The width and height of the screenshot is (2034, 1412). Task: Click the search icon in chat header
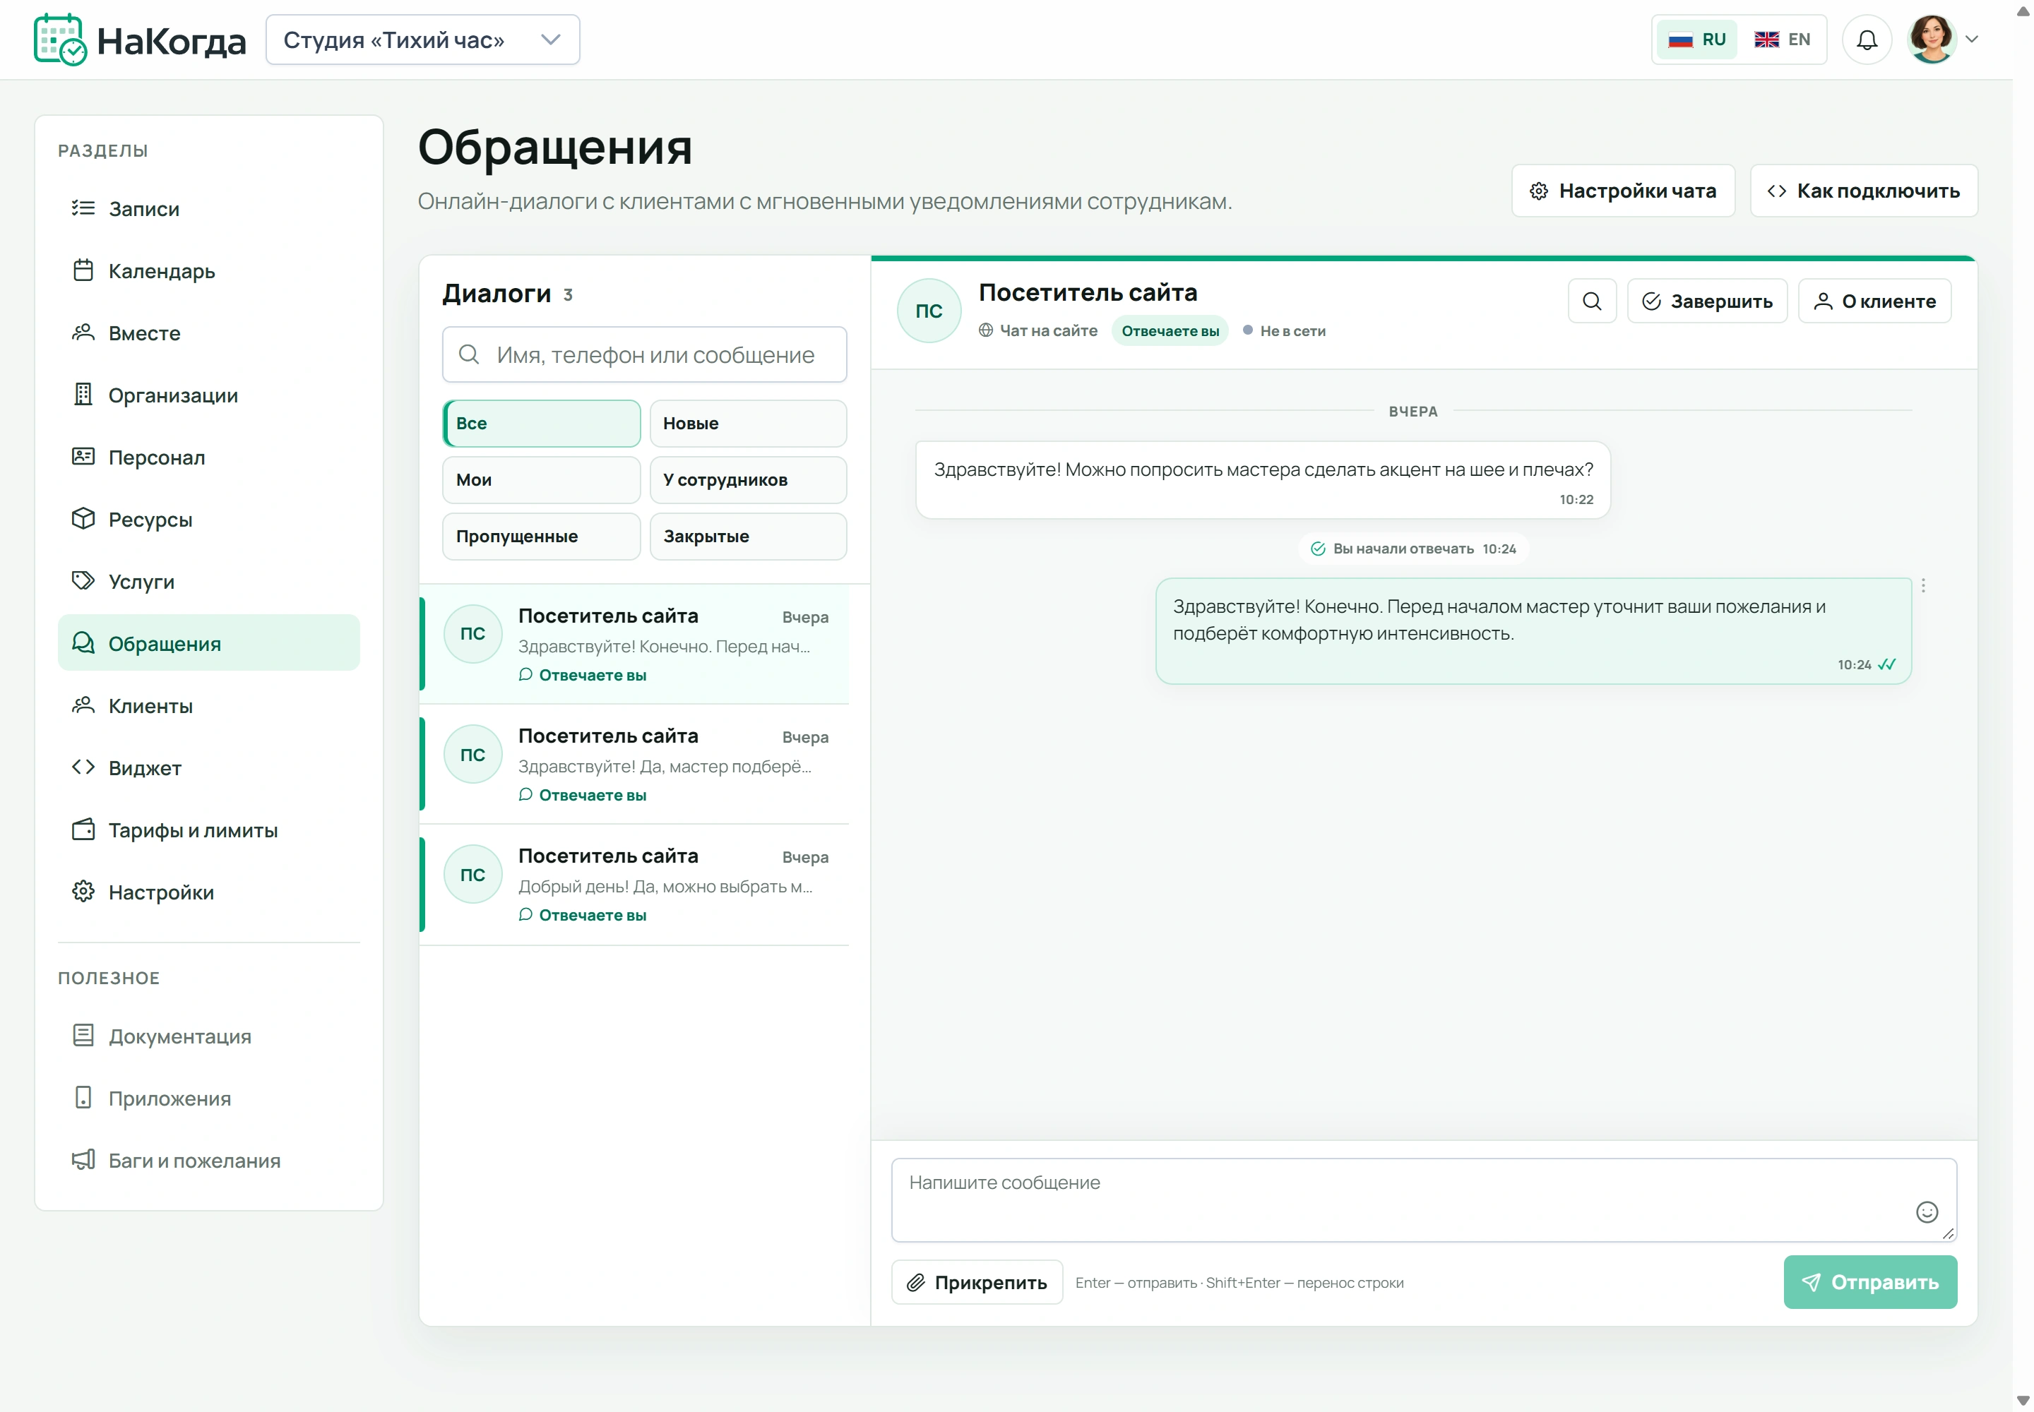point(1591,301)
